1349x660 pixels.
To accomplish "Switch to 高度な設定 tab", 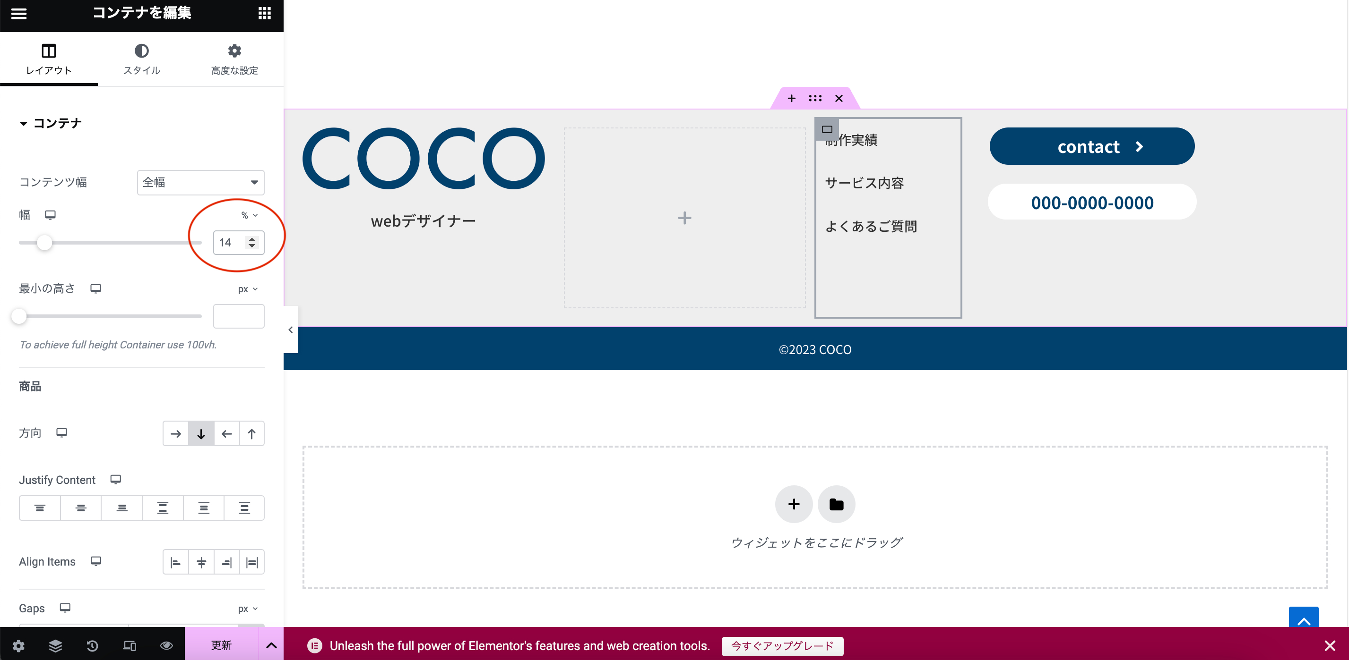I will tap(234, 59).
